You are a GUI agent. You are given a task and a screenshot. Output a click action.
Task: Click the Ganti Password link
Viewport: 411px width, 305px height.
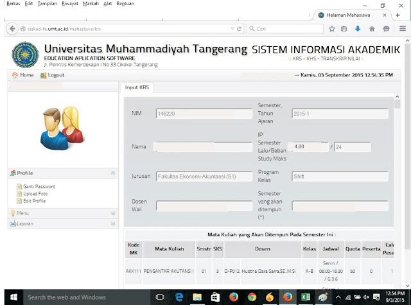[x=39, y=187]
